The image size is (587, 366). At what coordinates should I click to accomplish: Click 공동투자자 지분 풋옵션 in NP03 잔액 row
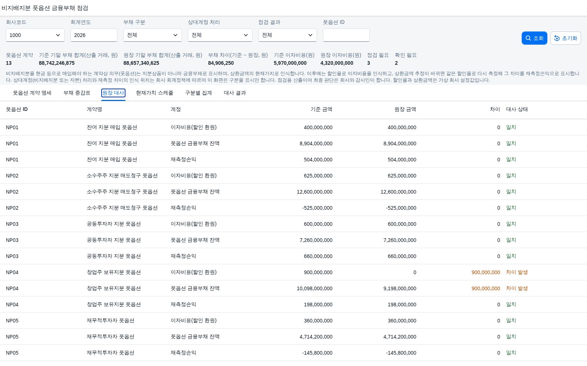coord(114,240)
